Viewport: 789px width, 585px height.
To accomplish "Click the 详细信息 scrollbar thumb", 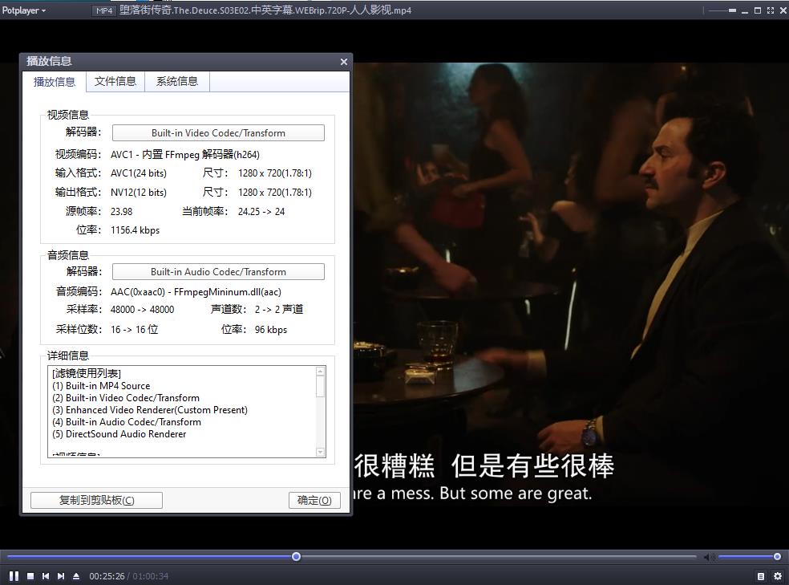I will [x=320, y=387].
